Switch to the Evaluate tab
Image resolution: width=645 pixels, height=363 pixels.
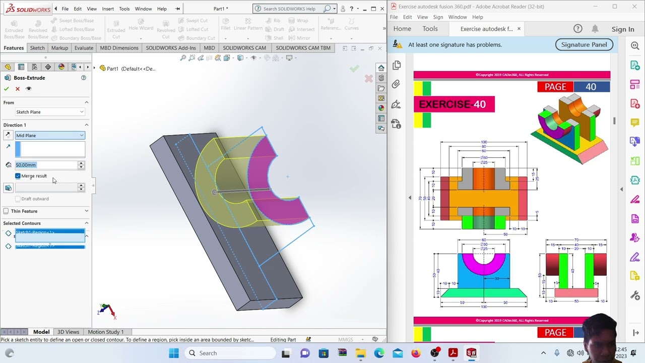point(84,48)
